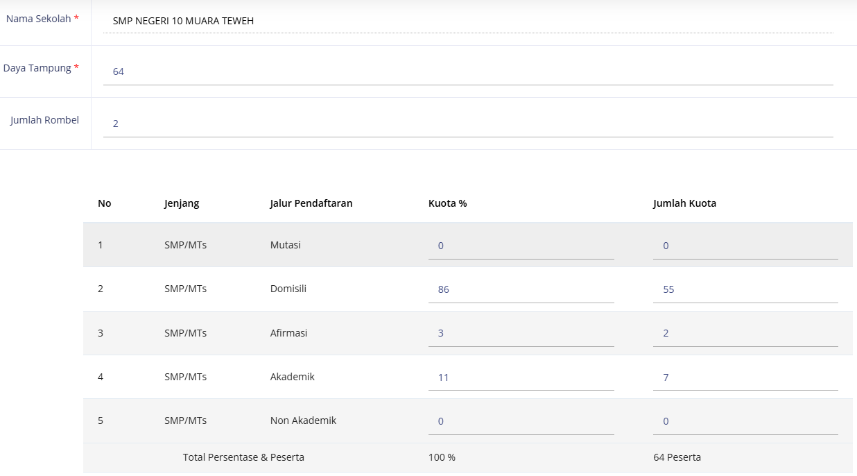Click the Total Persentase & Peserta label
857x476 pixels.
[x=243, y=457]
